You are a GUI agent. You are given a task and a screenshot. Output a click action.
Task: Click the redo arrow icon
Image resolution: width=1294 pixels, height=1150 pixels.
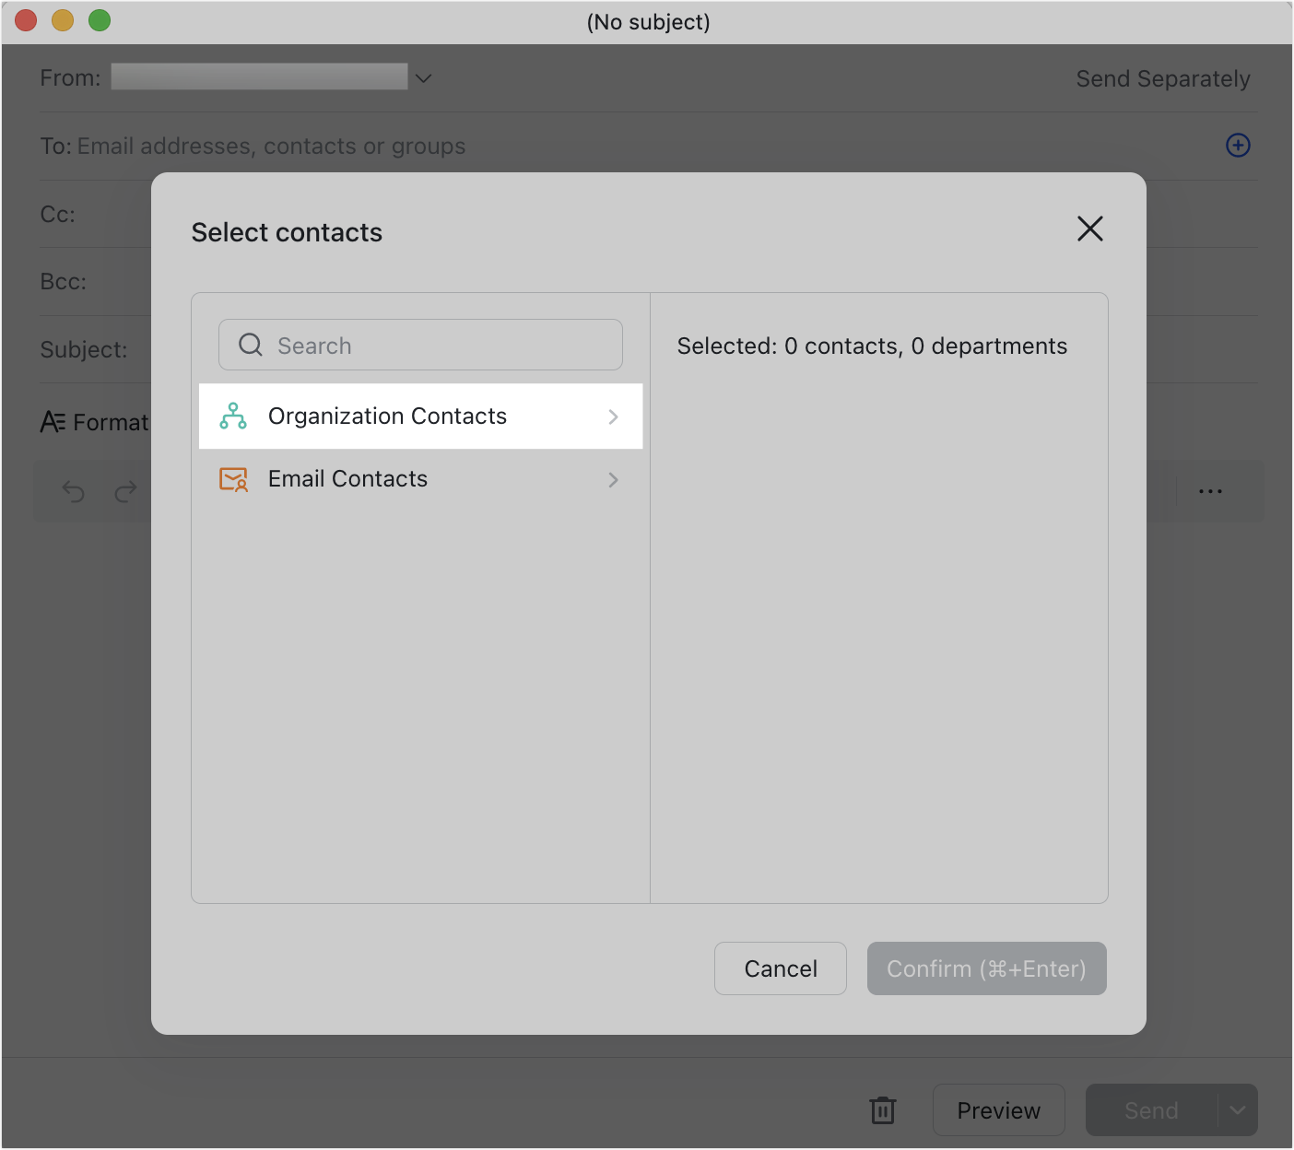click(x=126, y=491)
